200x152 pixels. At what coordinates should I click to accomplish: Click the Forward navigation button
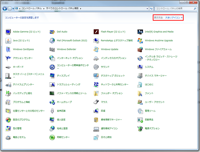point(10,9)
